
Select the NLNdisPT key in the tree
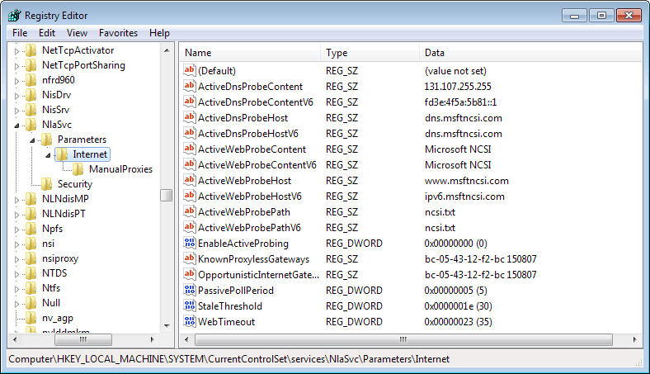(x=64, y=214)
